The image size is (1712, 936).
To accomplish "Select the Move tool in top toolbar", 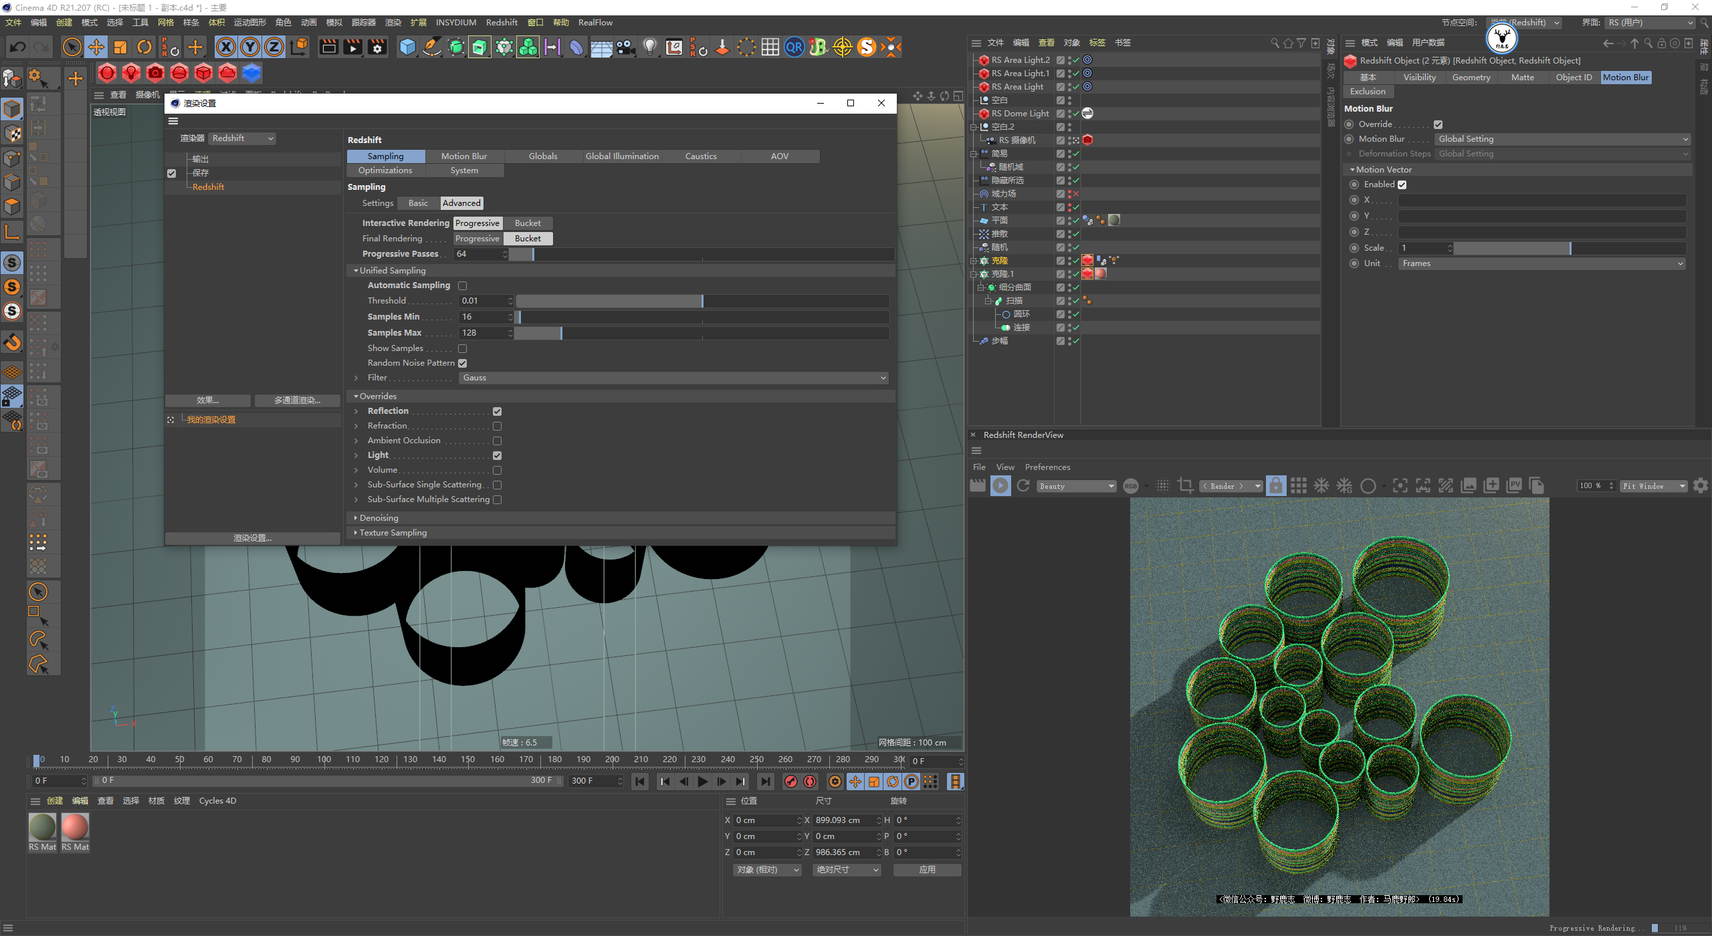I will click(96, 47).
